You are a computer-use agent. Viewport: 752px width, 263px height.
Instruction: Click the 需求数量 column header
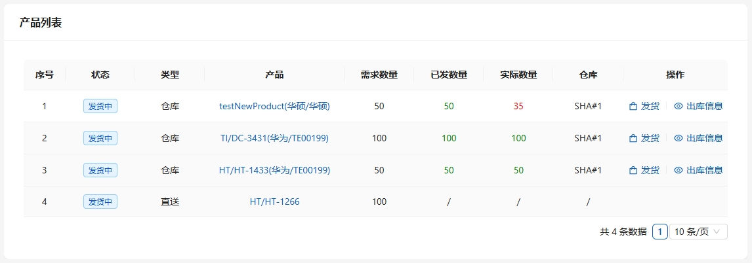coord(379,75)
